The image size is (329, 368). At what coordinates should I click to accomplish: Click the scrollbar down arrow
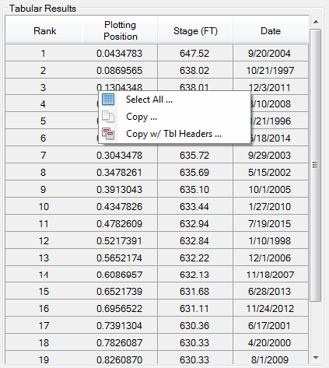pos(316,358)
